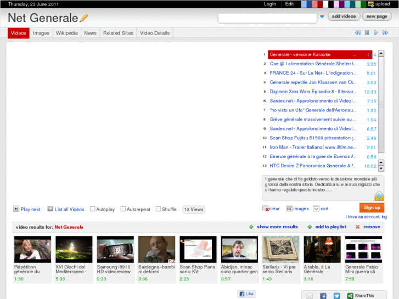Click the orange Sign up button

(372, 207)
